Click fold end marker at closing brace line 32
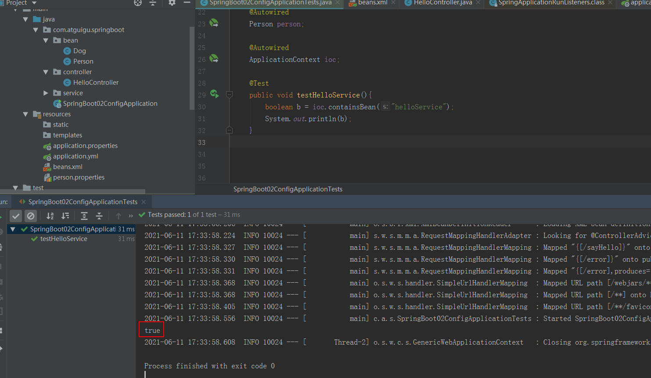The image size is (651, 378). 229,130
